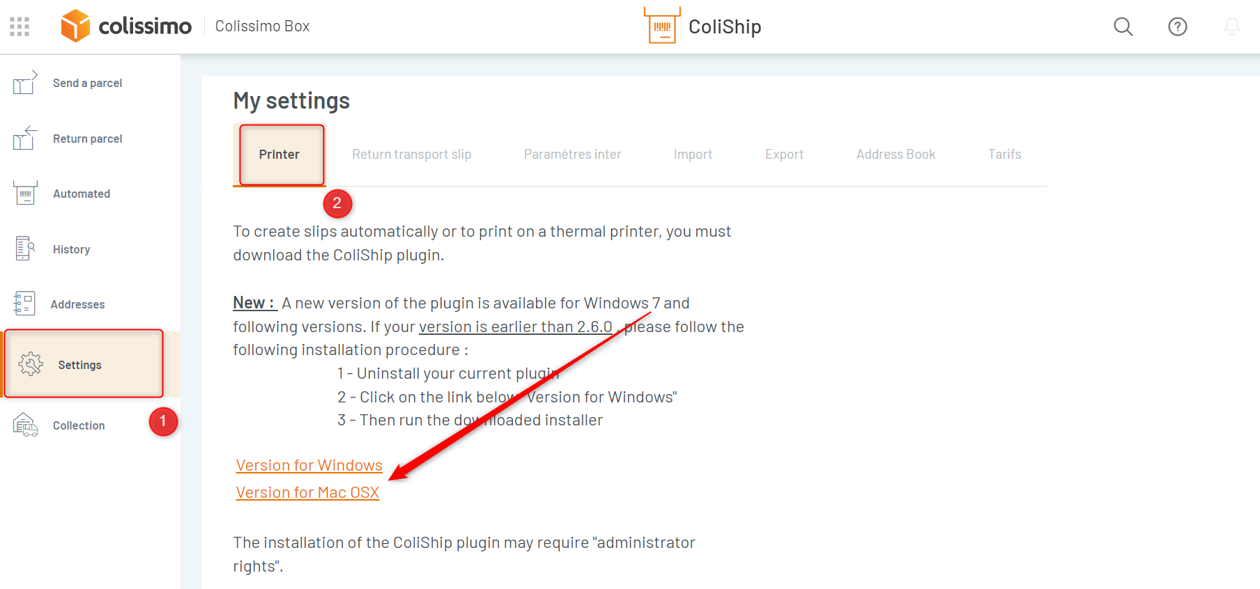Download the Version for Windows link

(x=309, y=465)
